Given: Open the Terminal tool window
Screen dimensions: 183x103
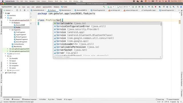Looking at the screenshot, I should (16, 99).
